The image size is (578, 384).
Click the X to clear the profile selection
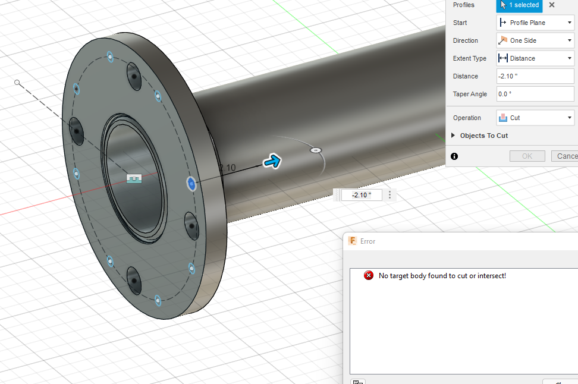pyautogui.click(x=551, y=5)
